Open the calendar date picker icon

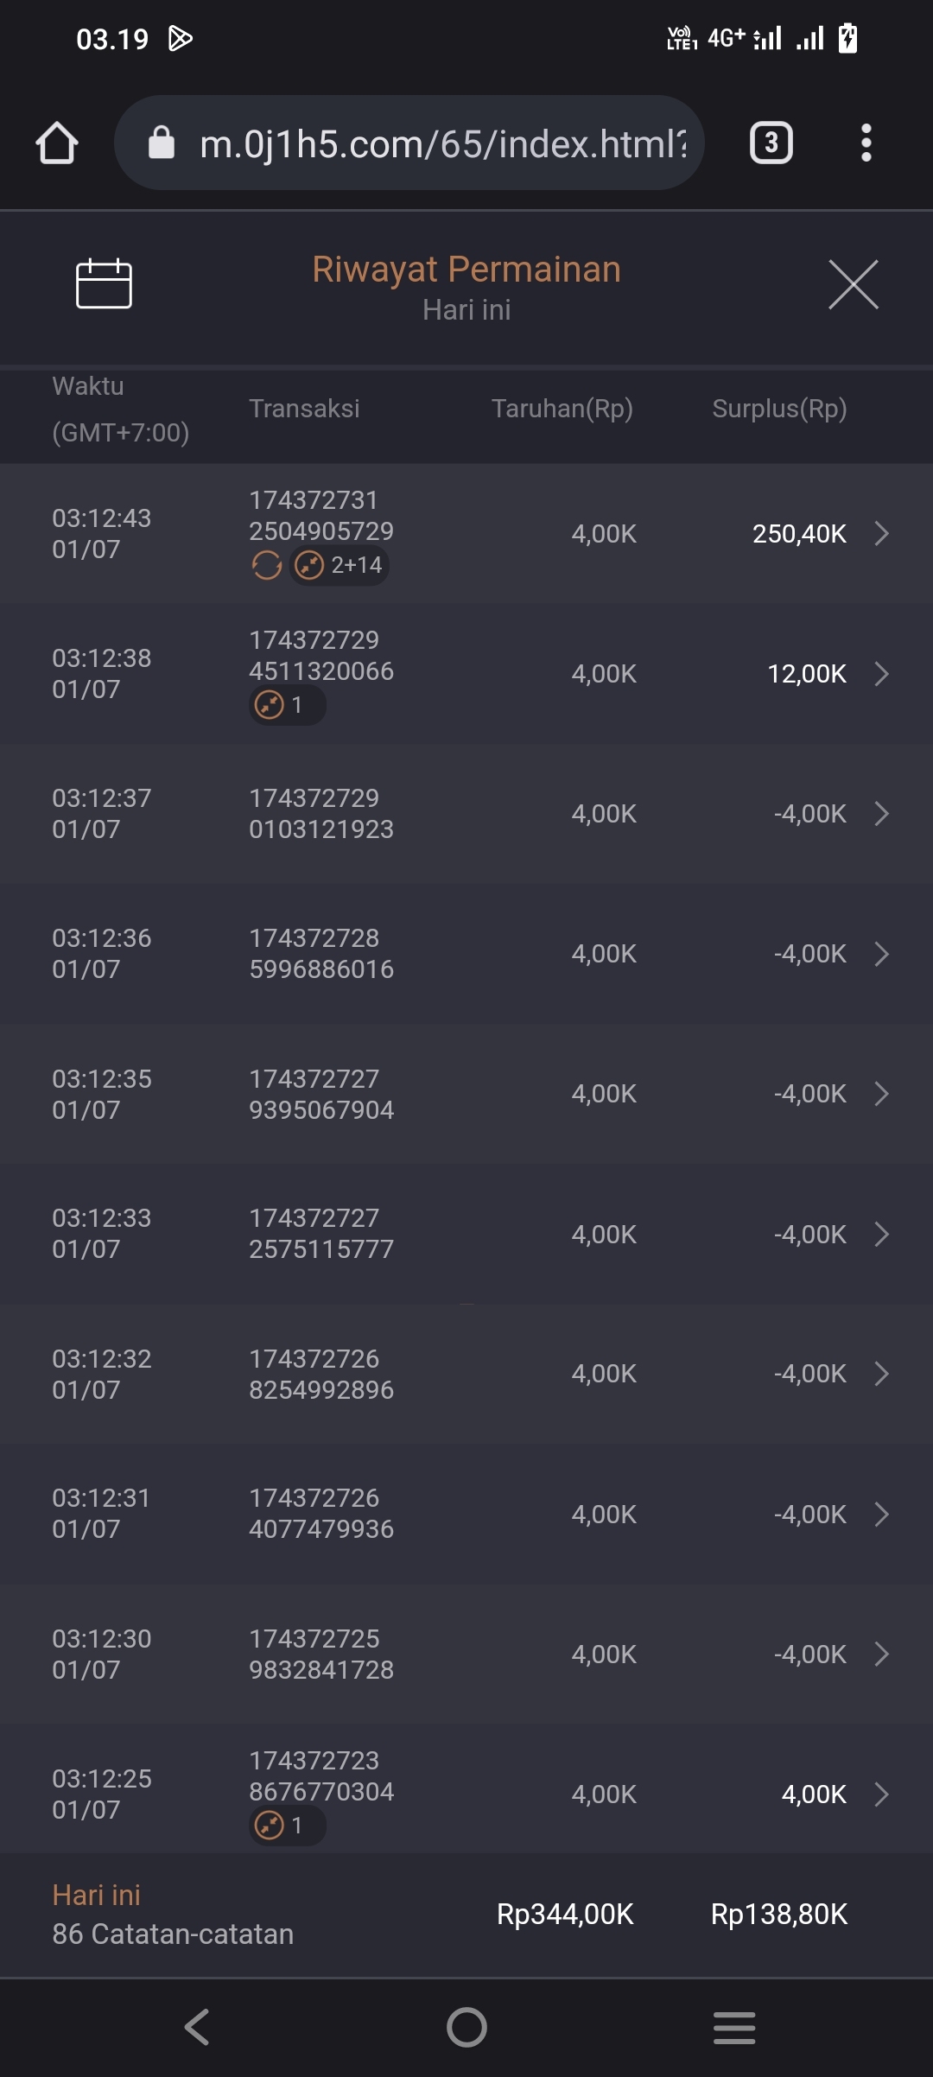(x=104, y=283)
